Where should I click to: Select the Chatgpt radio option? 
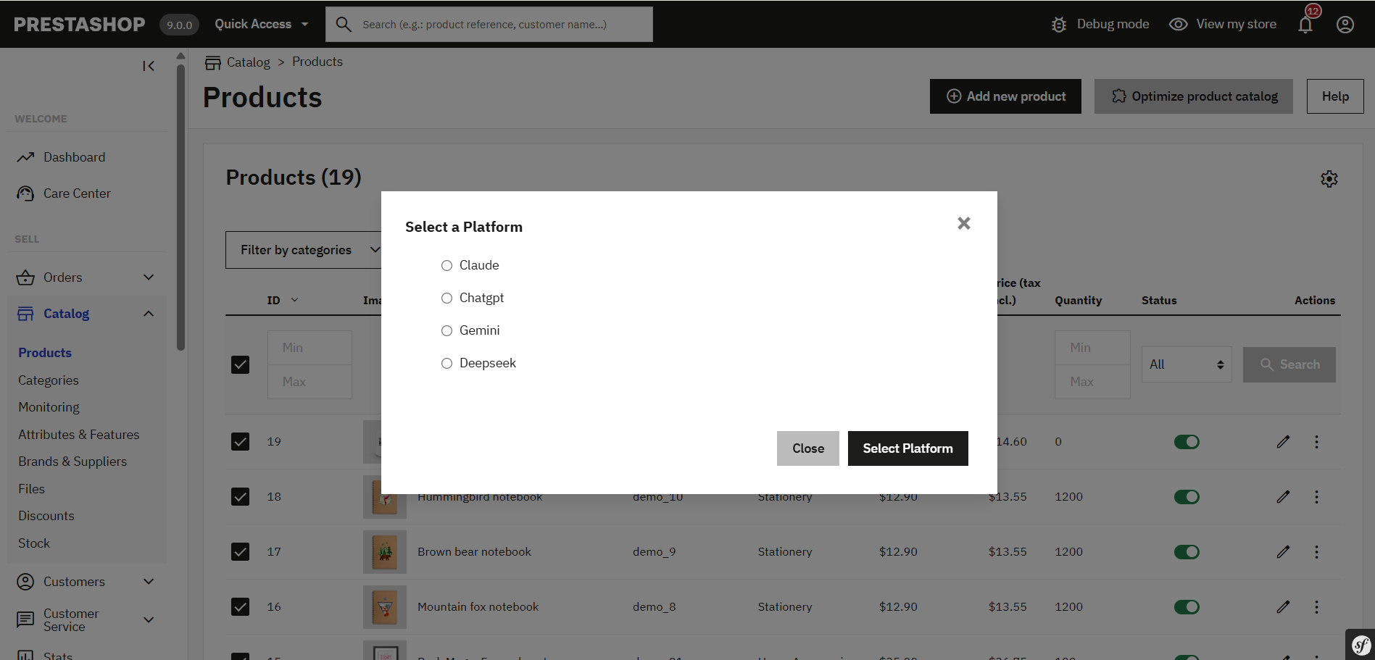coord(446,298)
